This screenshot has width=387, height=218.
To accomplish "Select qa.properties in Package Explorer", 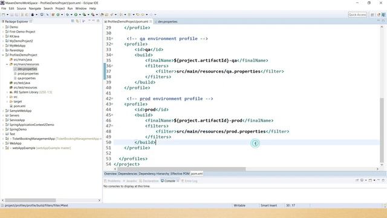I will (27, 78).
